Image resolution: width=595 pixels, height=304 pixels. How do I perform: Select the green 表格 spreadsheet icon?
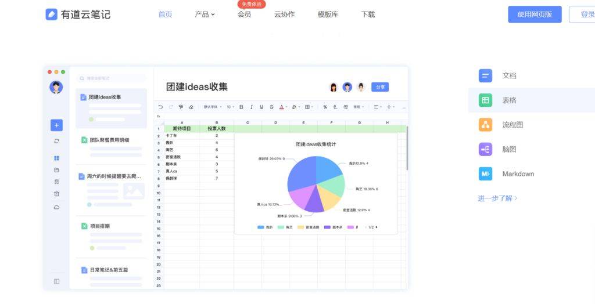(485, 100)
